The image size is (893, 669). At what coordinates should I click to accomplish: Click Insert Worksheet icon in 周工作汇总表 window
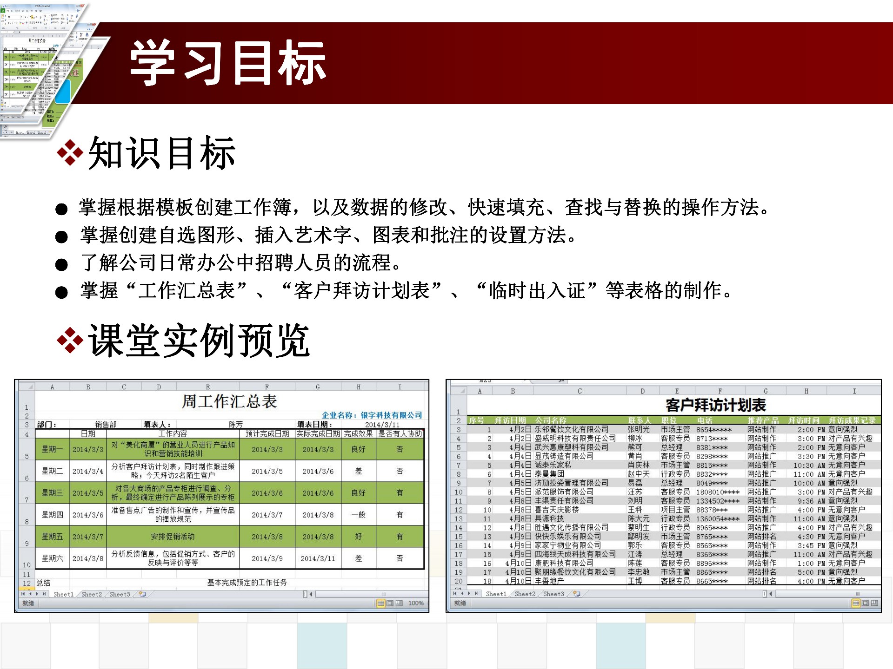143,594
